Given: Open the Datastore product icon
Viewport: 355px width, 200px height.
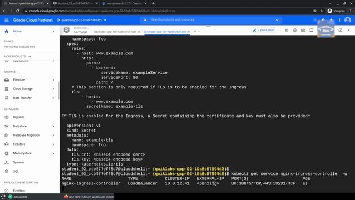Looking at the screenshot, I should click(x=7, y=126).
